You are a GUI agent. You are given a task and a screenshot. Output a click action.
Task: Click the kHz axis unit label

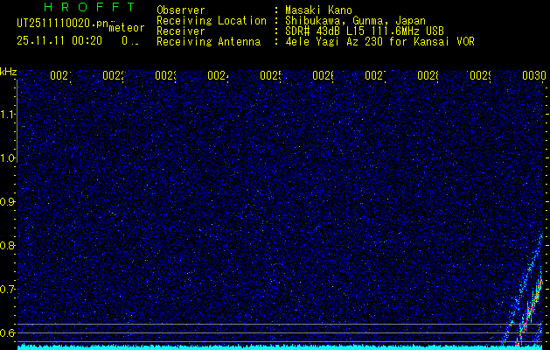pyautogui.click(x=9, y=73)
